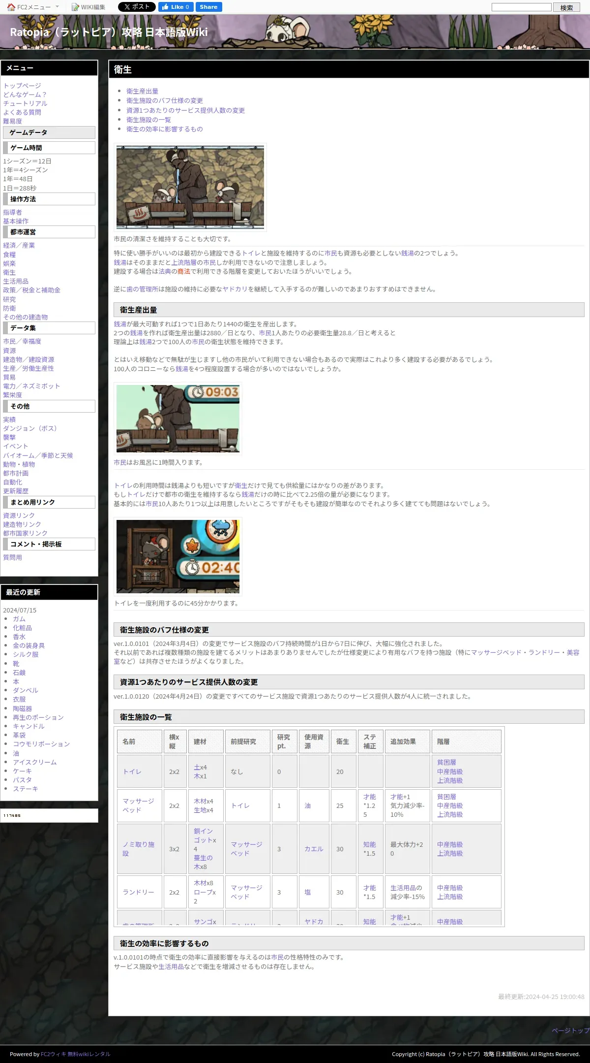The image size is (590, 1063).
Task: Open コウモリポーション in recent updates
Action: (41, 744)
